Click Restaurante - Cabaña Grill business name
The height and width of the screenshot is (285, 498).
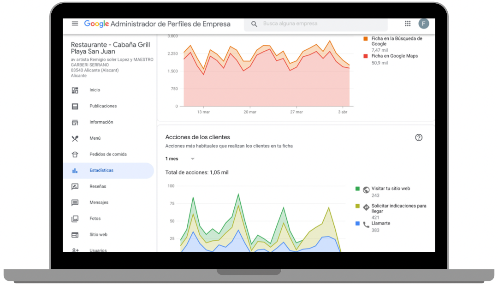coord(110,48)
